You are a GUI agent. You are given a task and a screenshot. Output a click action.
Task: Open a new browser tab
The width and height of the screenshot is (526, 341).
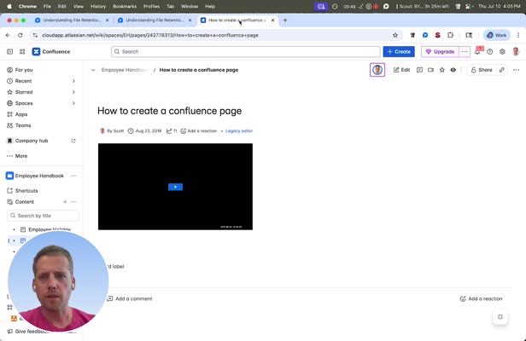[x=285, y=20]
